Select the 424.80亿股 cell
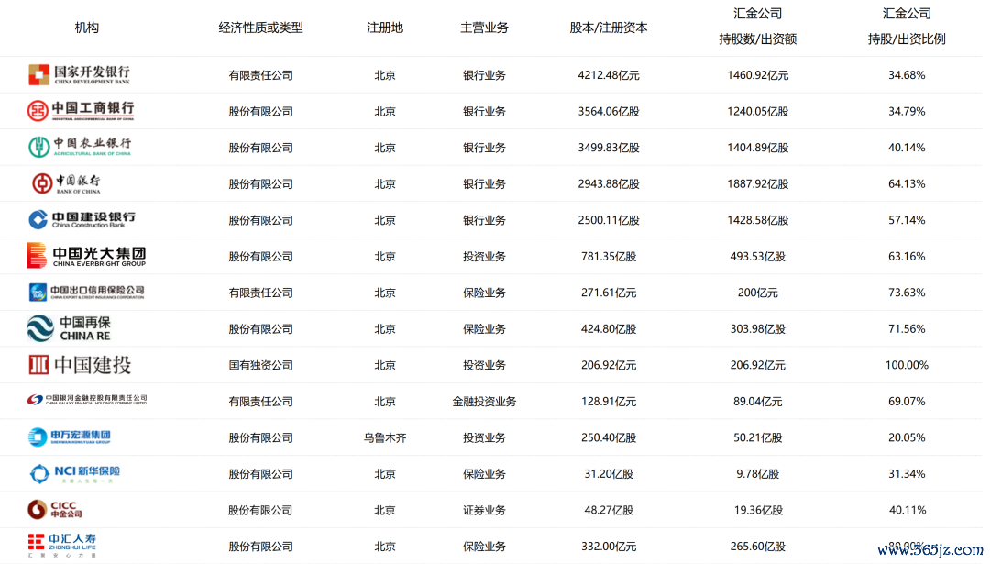 coord(609,329)
